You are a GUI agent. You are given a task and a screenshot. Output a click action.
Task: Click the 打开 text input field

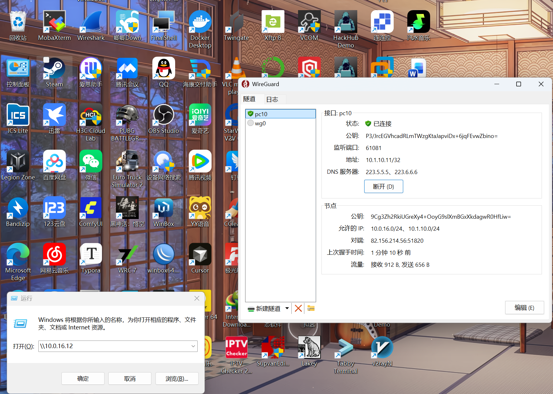pos(114,346)
